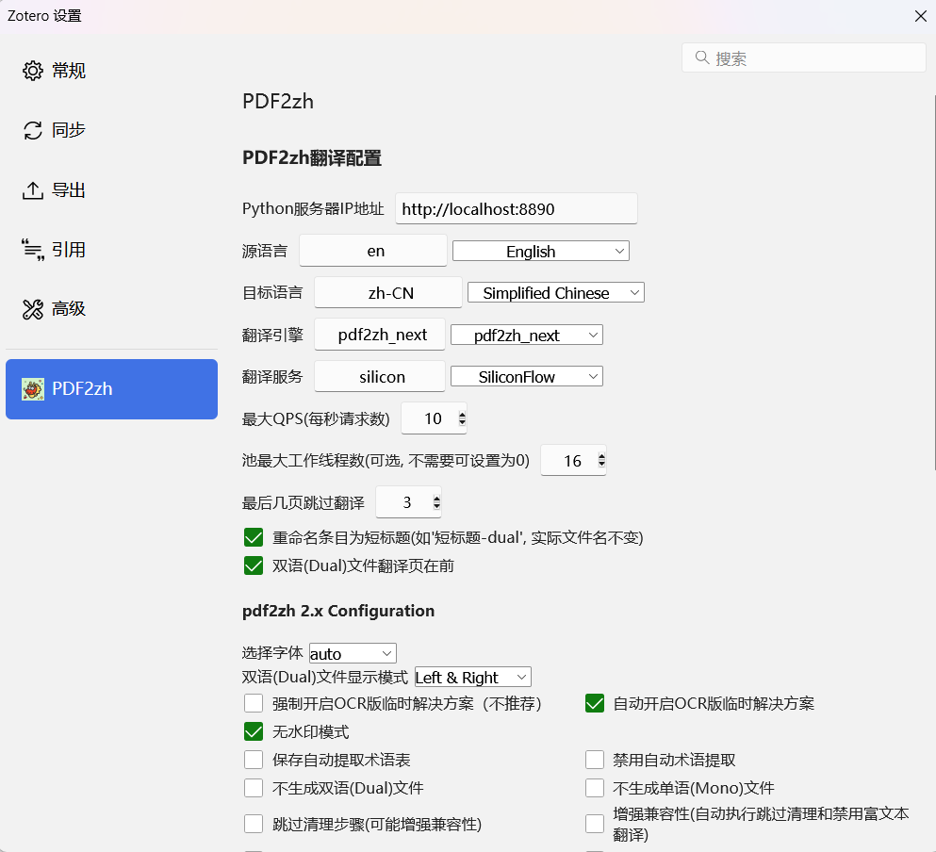This screenshot has width=936, height=852.
Task: Open the 高级 settings pane
Action: coord(111,309)
